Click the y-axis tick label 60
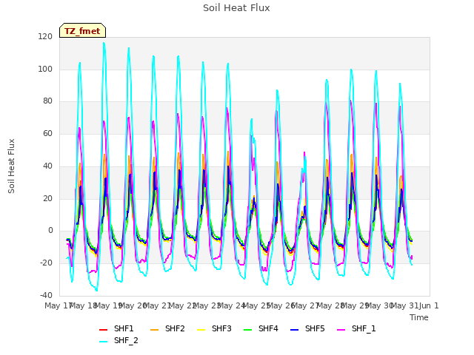 tap(47, 133)
